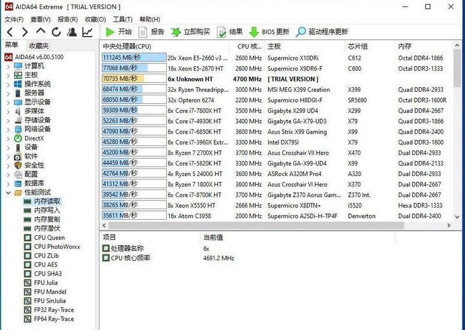Image resolution: width=465 pixels, height=330 pixels.
Task: Sort by 内存 column header
Action: 423,46
